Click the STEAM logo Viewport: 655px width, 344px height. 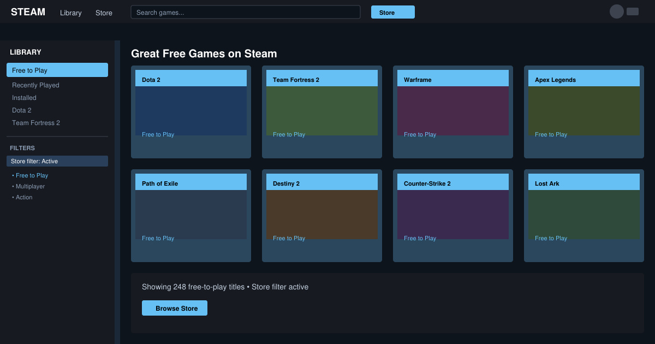28,12
